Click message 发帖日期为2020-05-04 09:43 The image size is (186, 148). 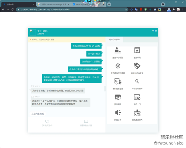(86, 46)
